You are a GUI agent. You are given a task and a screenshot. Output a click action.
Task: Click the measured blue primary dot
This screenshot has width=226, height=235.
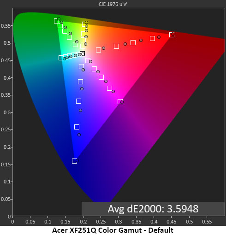[77, 160]
